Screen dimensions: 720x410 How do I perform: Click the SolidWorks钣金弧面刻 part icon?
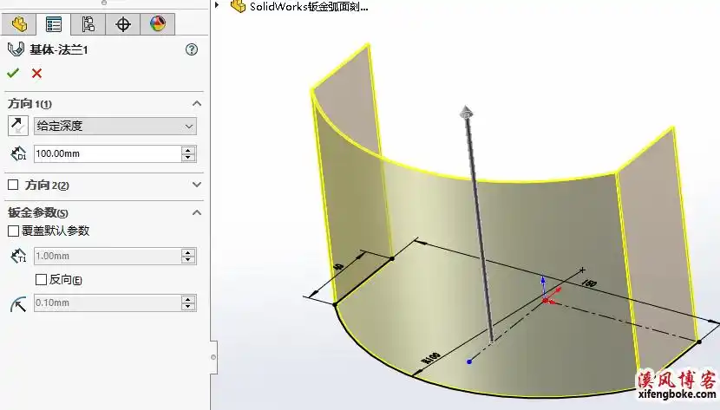(x=238, y=6)
